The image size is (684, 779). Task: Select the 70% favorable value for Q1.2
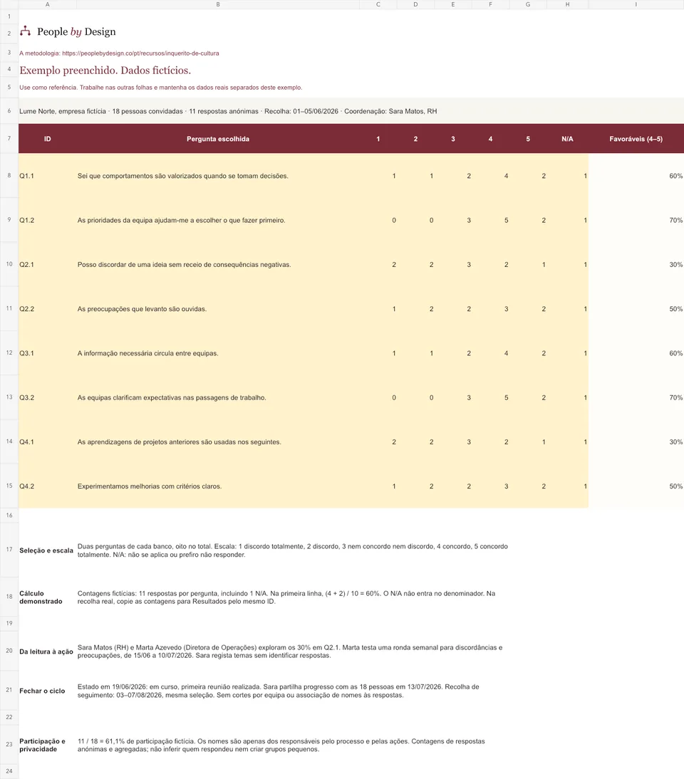pos(675,220)
